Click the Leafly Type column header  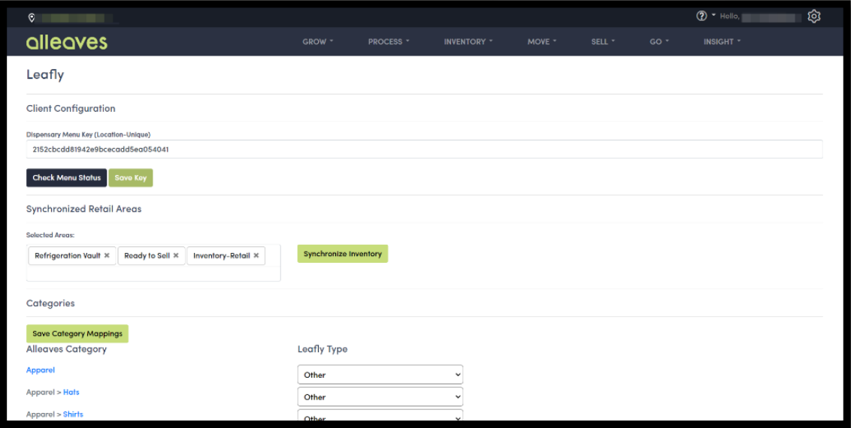[323, 349]
